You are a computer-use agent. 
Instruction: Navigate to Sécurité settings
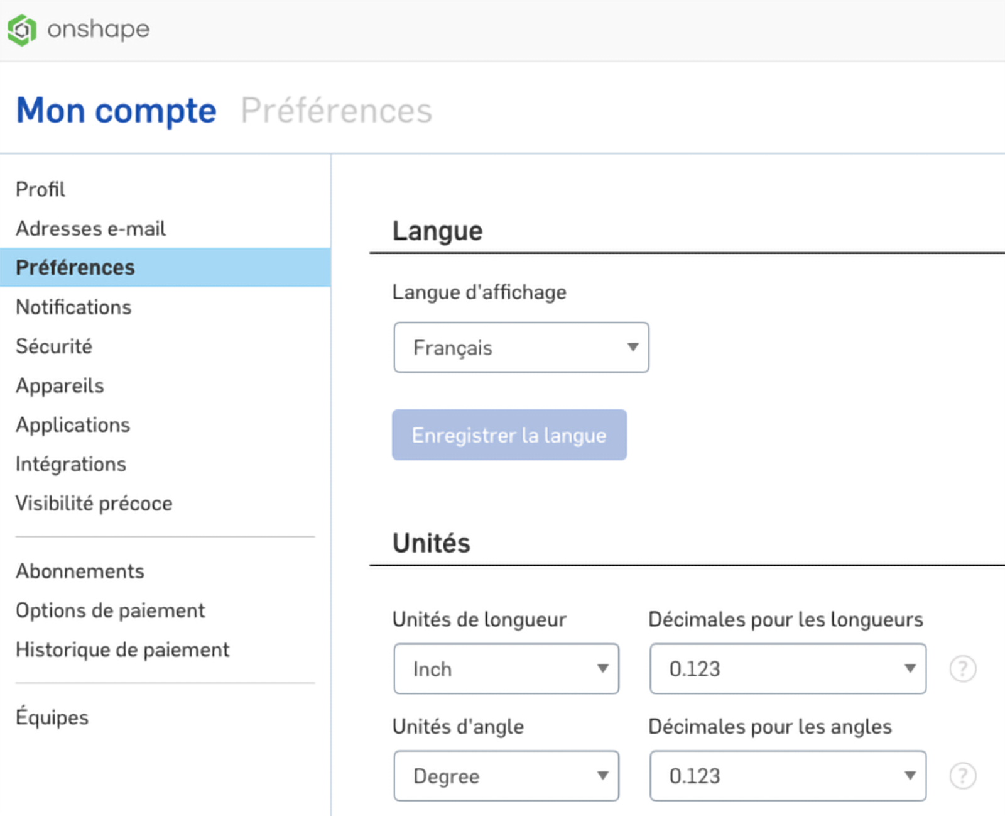coord(54,346)
